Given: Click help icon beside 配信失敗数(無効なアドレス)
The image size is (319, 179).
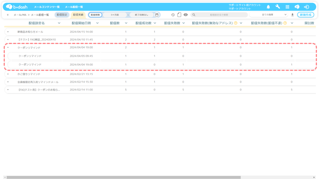Looking at the screenshot, I should tap(236, 23).
